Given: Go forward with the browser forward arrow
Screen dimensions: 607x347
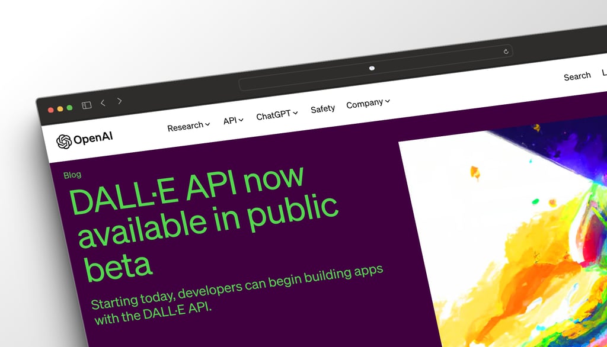Looking at the screenshot, I should coord(120,101).
